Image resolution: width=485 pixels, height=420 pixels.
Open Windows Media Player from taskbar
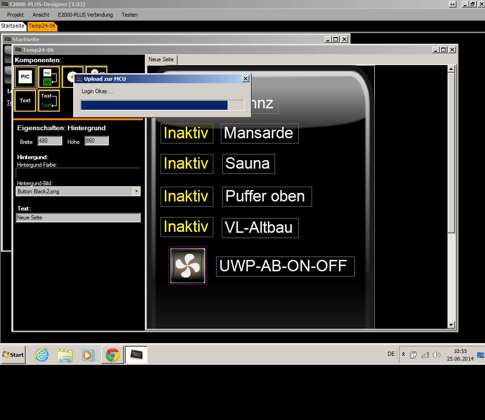click(88, 355)
